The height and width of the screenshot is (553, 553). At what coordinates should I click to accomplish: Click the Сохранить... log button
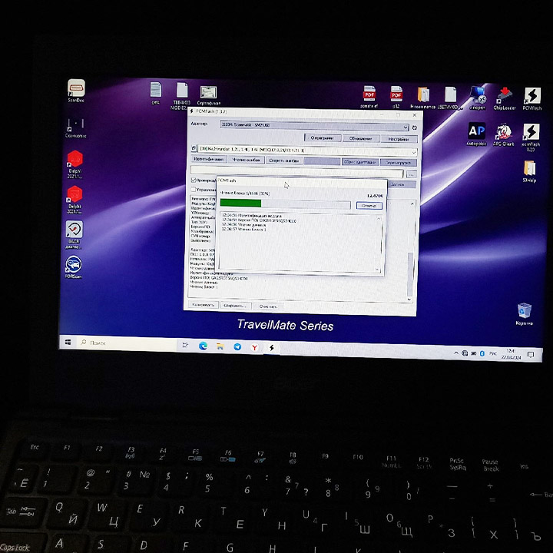236,306
